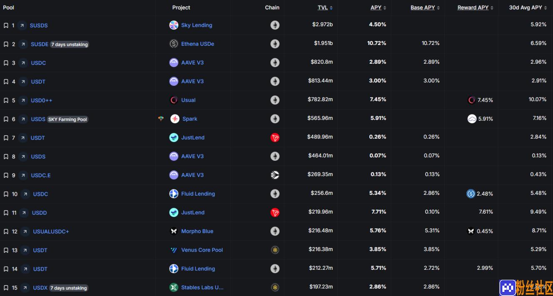Screen dimensions: 553x296
Task: Click the Venus Core Pool logo
Action: pos(174,250)
